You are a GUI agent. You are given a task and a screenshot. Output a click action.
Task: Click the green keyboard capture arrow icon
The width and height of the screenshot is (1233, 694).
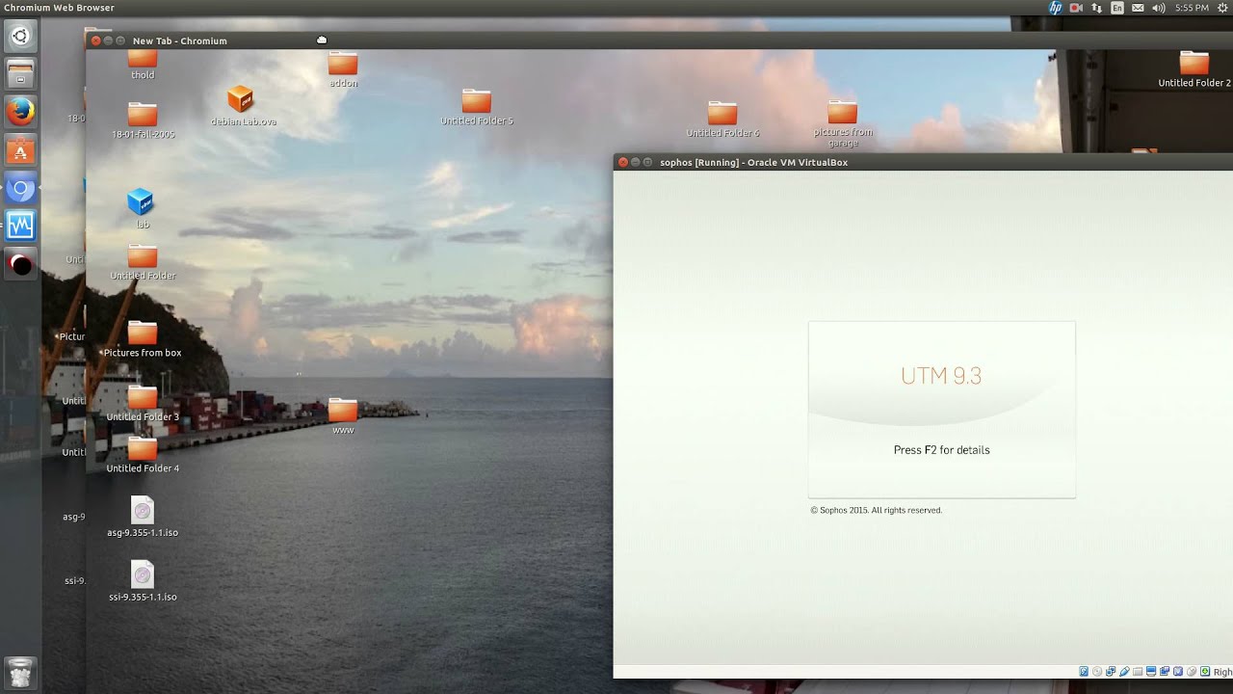pyautogui.click(x=1205, y=671)
